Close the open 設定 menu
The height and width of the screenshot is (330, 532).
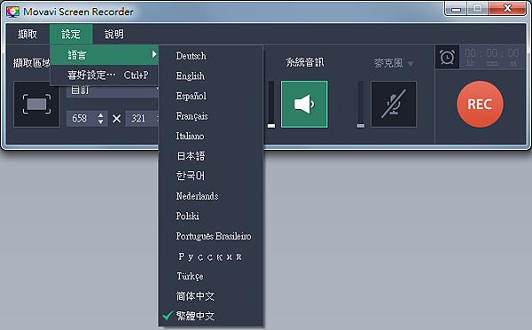[71, 34]
